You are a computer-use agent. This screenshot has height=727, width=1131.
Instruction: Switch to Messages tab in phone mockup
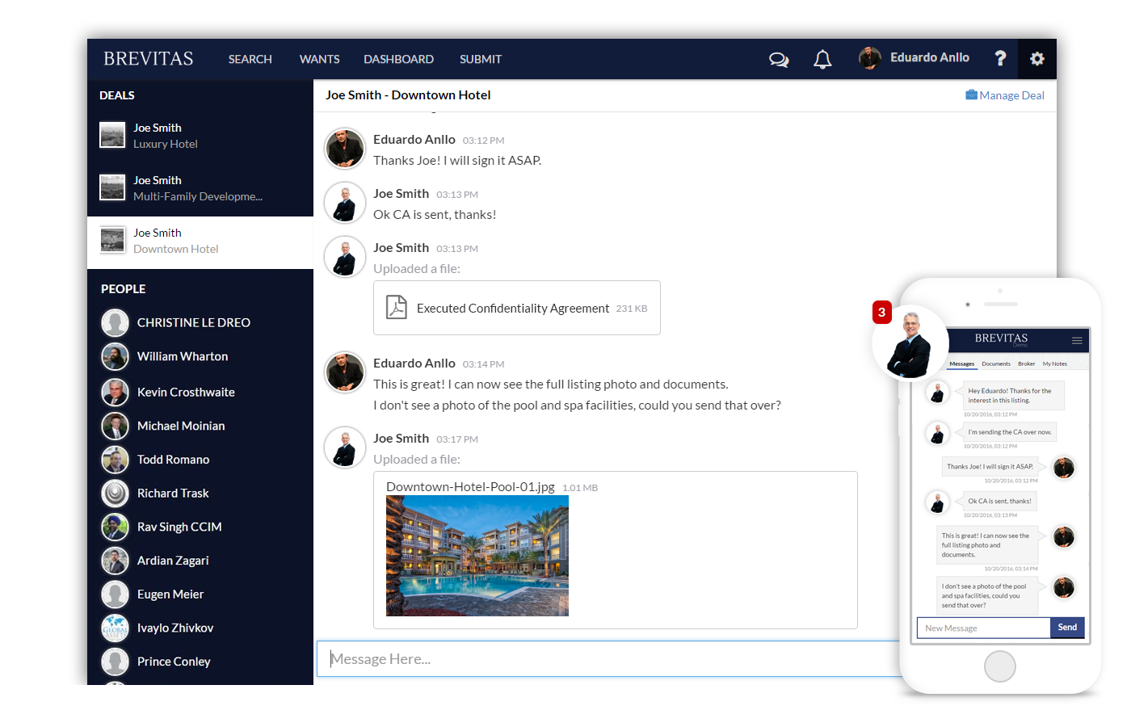[x=961, y=363]
